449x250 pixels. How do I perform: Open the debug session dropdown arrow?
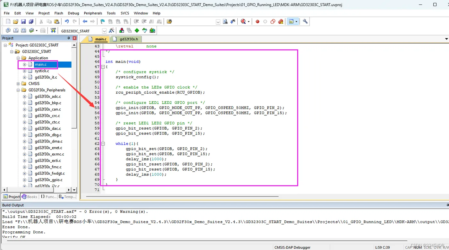(x=249, y=22)
